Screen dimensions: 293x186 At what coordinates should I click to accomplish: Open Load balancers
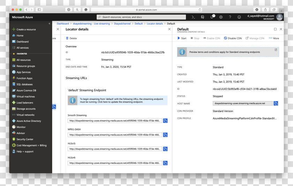point(23,103)
